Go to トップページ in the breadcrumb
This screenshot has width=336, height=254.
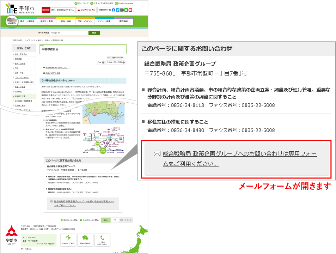coord(30,40)
